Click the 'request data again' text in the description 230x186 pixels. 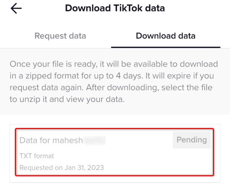point(48,89)
